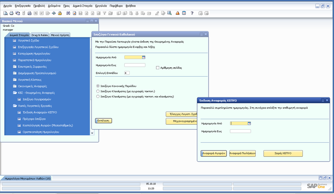Image resolution: width=334 pixels, height=194 pixels.
Task: Click the Base Document toolbar icon
Action: tap(119, 13)
